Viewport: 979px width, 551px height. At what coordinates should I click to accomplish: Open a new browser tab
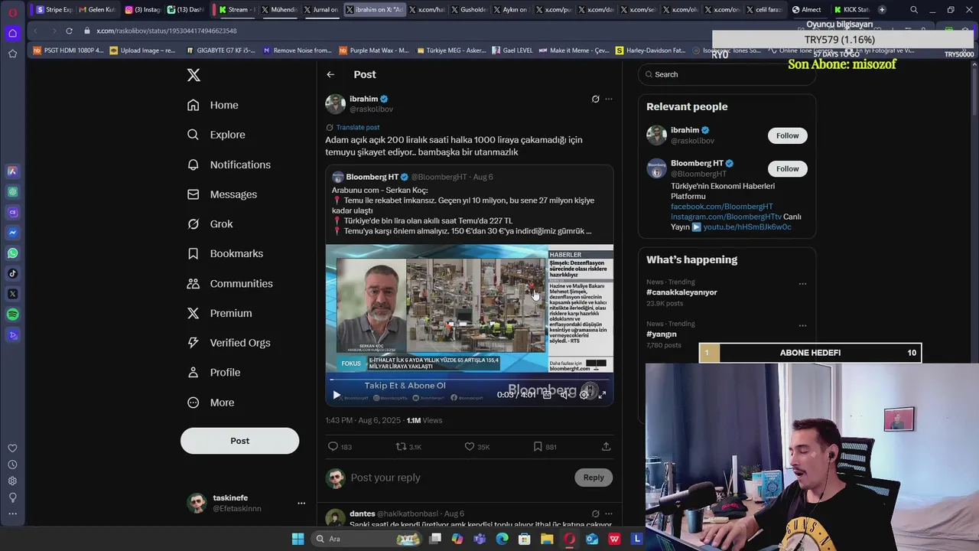(x=882, y=9)
